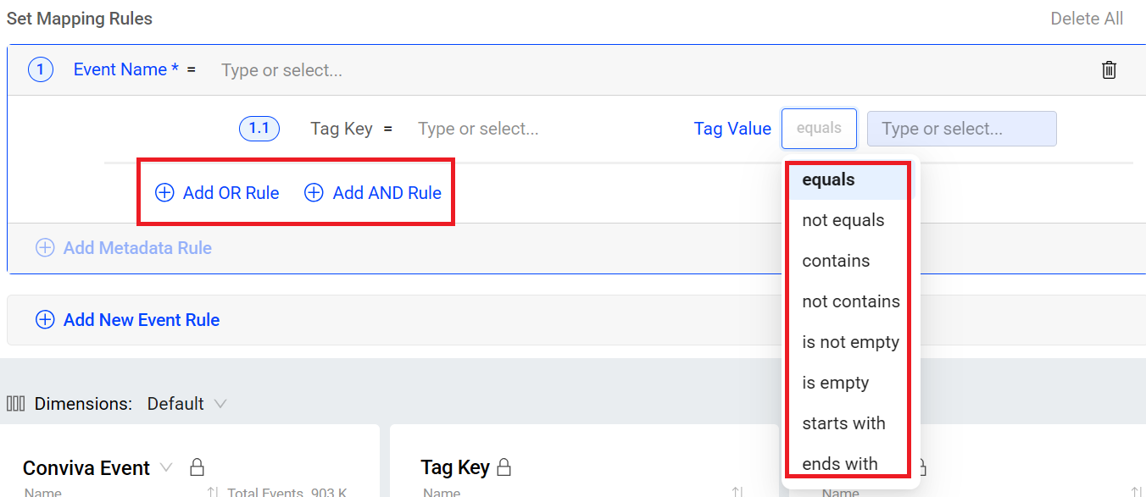Select the 'not equals' operator option
This screenshot has height=497, width=1146.
pos(843,220)
